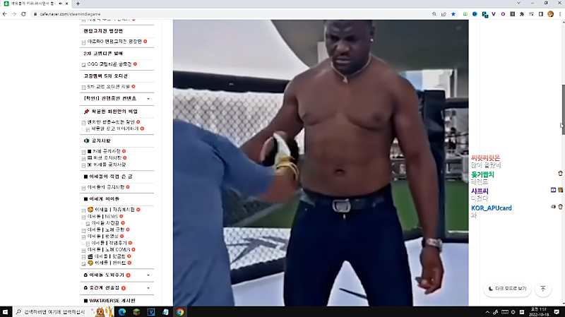Open the blue round extension icon
Image resolution: width=565 pixels, height=317 pixels.
coord(475,14)
